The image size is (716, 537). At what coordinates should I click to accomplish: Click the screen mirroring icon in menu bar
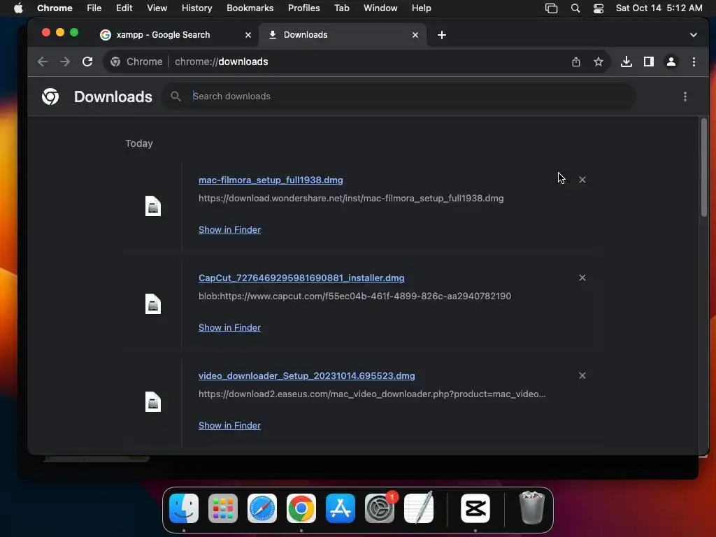(x=551, y=8)
